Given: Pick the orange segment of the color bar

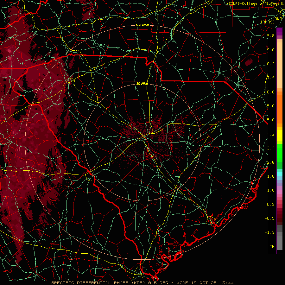Looking at the screenshot, I should (280, 110).
